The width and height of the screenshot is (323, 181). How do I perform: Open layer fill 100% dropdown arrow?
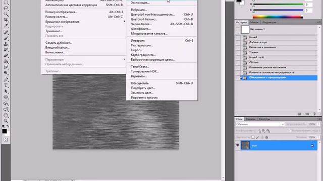(x=318, y=137)
